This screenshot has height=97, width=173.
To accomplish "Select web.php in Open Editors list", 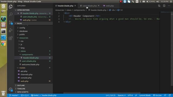I will (34, 20).
